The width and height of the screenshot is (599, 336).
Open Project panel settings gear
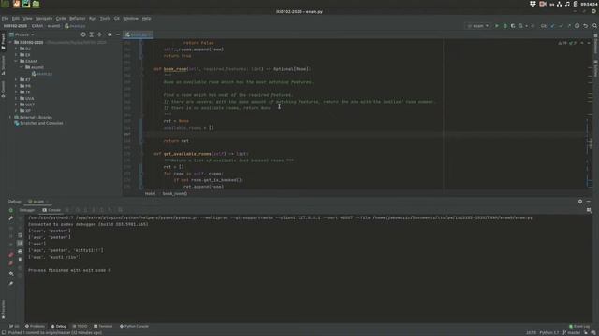(x=110, y=35)
